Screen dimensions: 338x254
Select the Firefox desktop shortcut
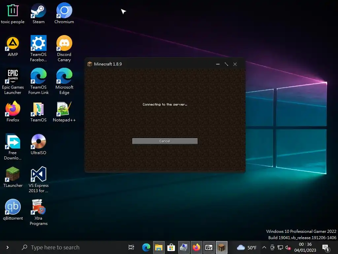tap(13, 112)
